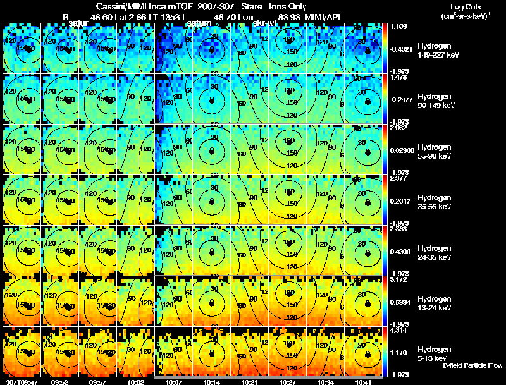This screenshot has height=385, width=506.
Task: Select the Hydrogen 5-13 keV row label
Action: pyautogui.click(x=435, y=354)
